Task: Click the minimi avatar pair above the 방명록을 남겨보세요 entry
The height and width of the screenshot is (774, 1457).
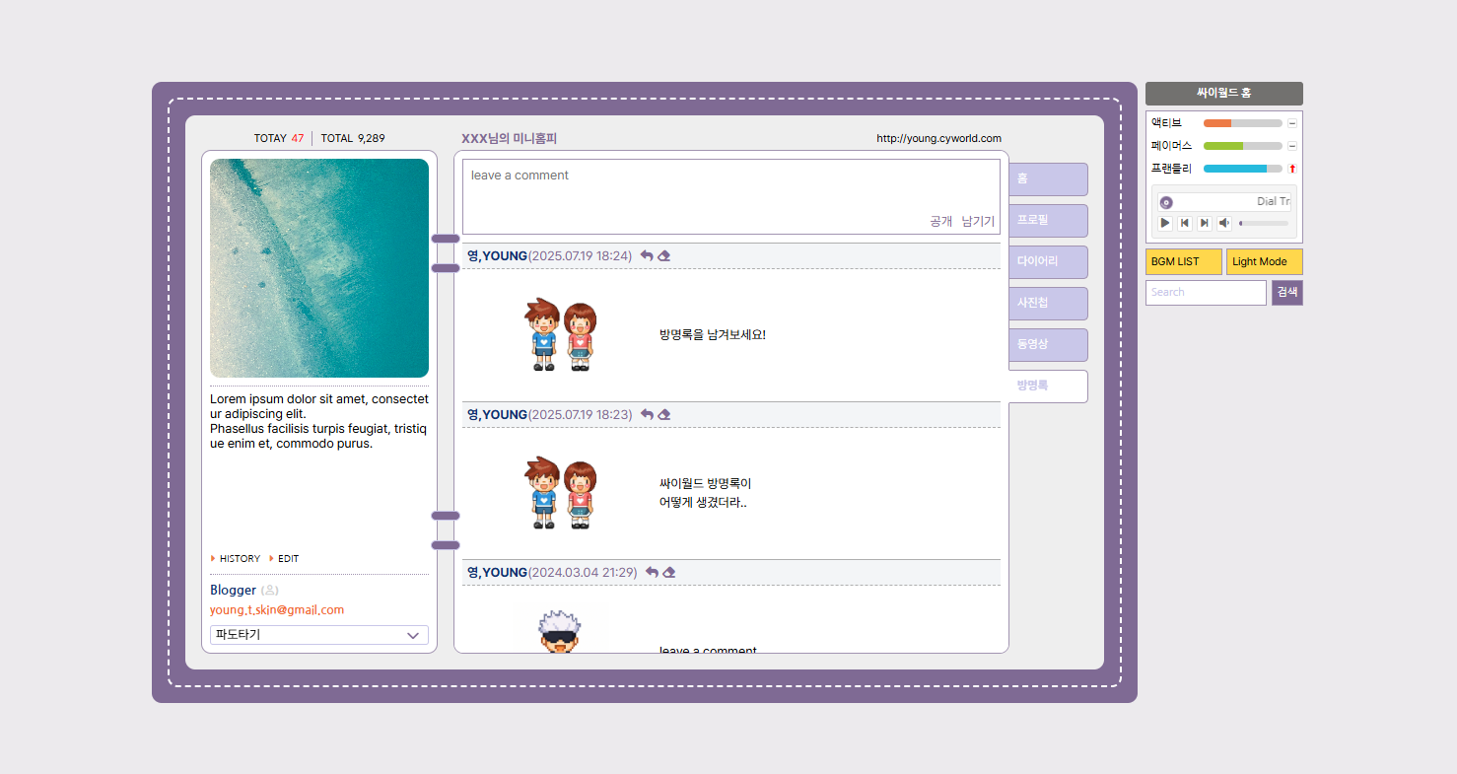Action: (561, 335)
